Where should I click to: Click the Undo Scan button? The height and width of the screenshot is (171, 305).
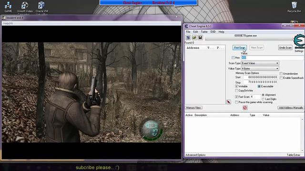click(x=285, y=47)
